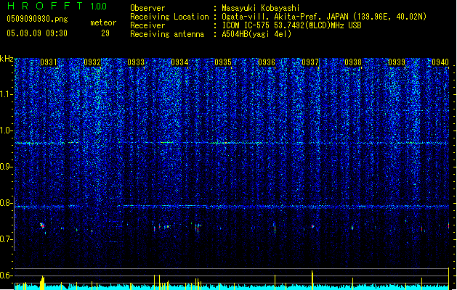Click the Receiver label
457x290 pixels.
click(147, 25)
